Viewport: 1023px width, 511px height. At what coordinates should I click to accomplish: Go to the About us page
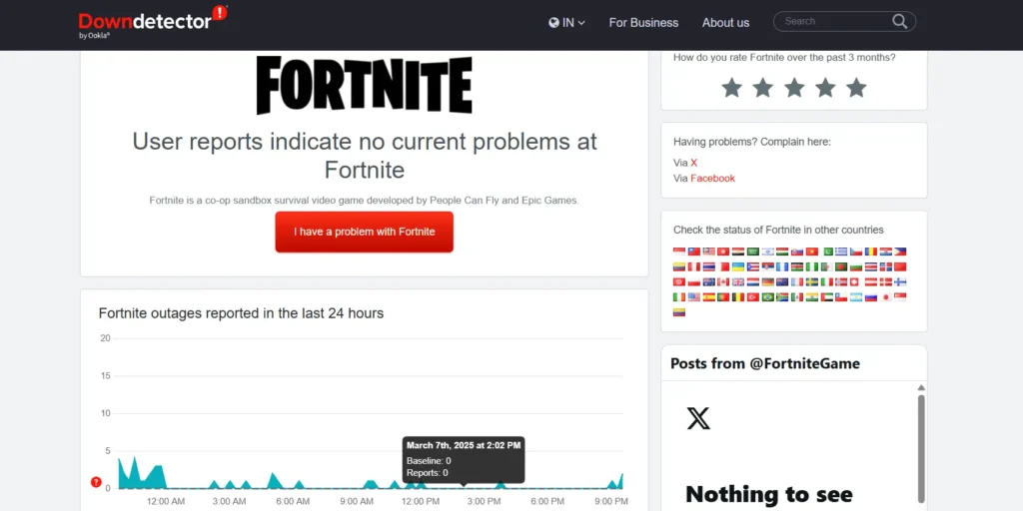point(725,23)
